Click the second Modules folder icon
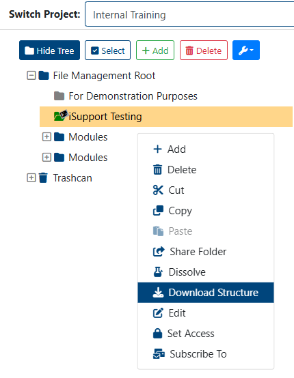 click(59, 158)
